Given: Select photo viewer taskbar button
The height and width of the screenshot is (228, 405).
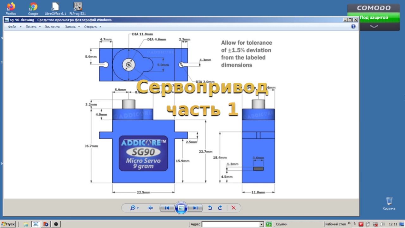Looking at the screenshot, I should click(x=36, y=224).
